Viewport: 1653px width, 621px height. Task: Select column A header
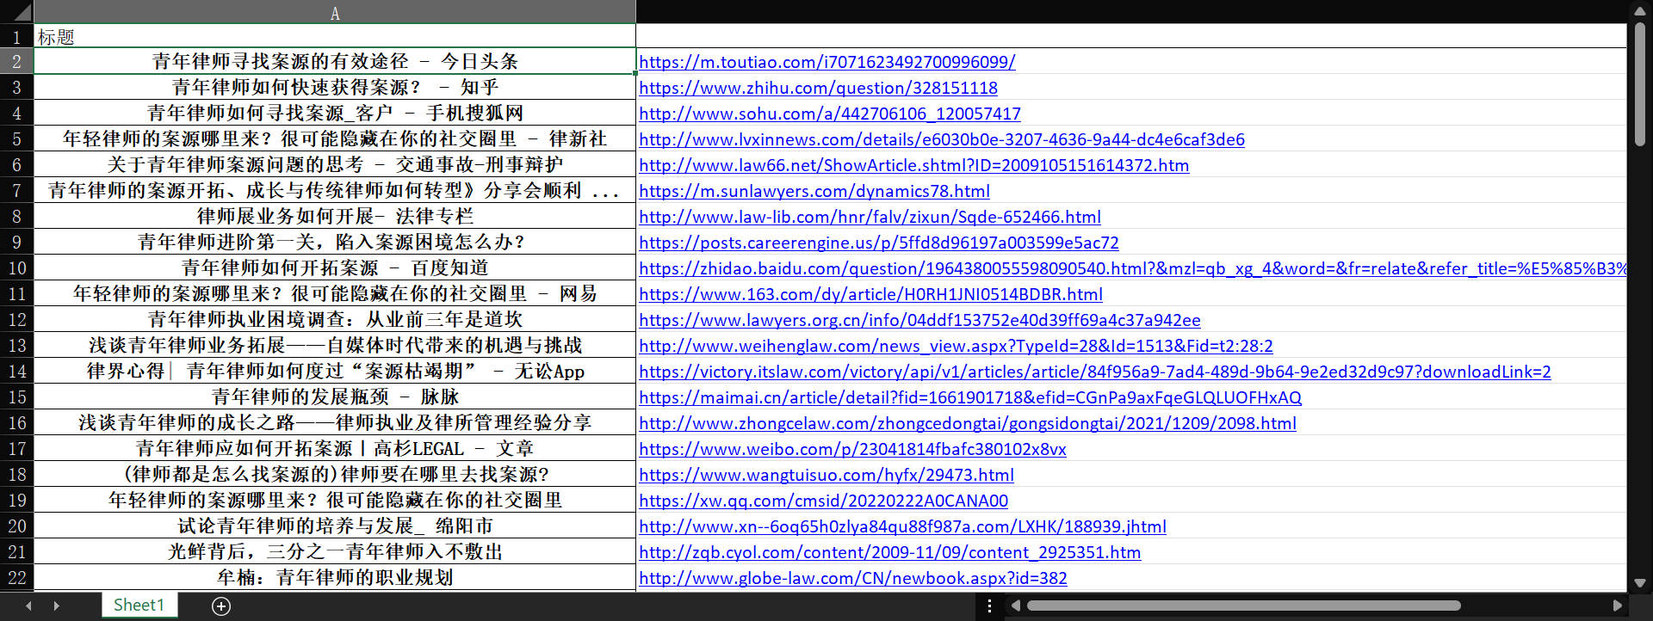[334, 12]
